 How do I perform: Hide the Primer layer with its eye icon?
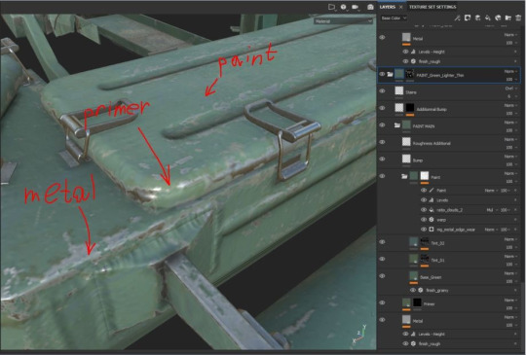[382, 302]
